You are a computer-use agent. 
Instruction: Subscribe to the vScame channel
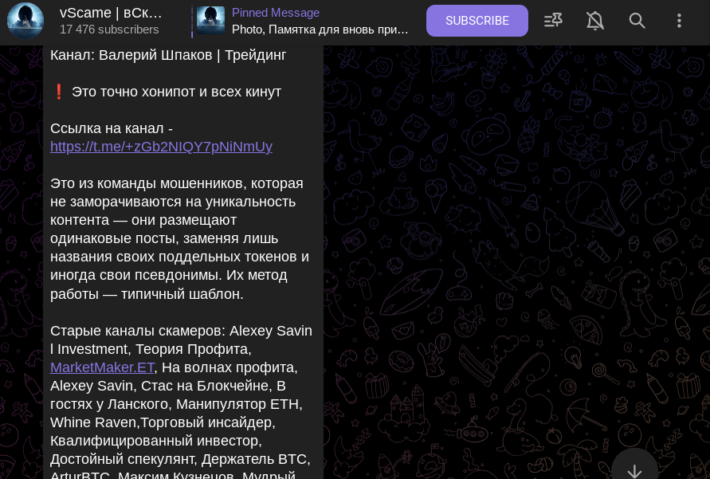click(x=477, y=21)
